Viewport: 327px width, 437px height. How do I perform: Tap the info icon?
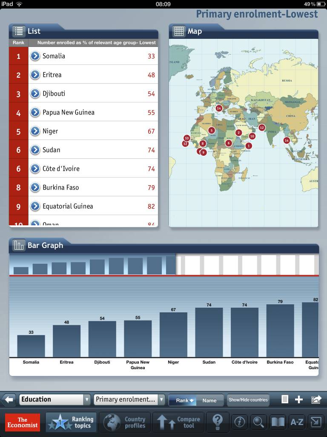240,422
